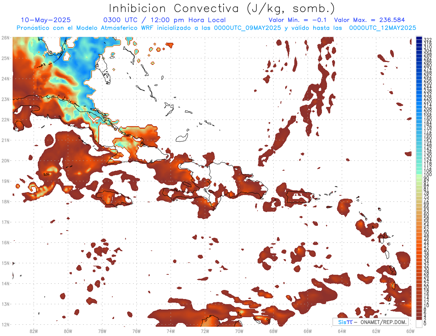436x336 pixels.
Task: Click the 23N latitude label
Action: pos(5,99)
